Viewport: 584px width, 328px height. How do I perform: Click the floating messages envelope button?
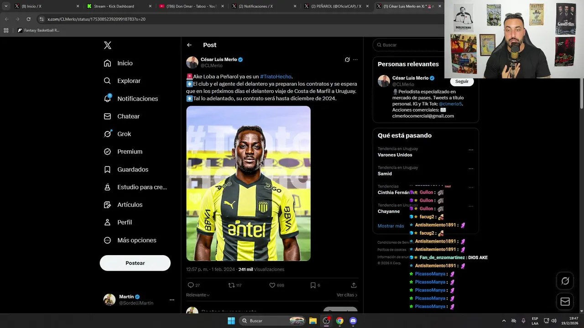pos(565,302)
